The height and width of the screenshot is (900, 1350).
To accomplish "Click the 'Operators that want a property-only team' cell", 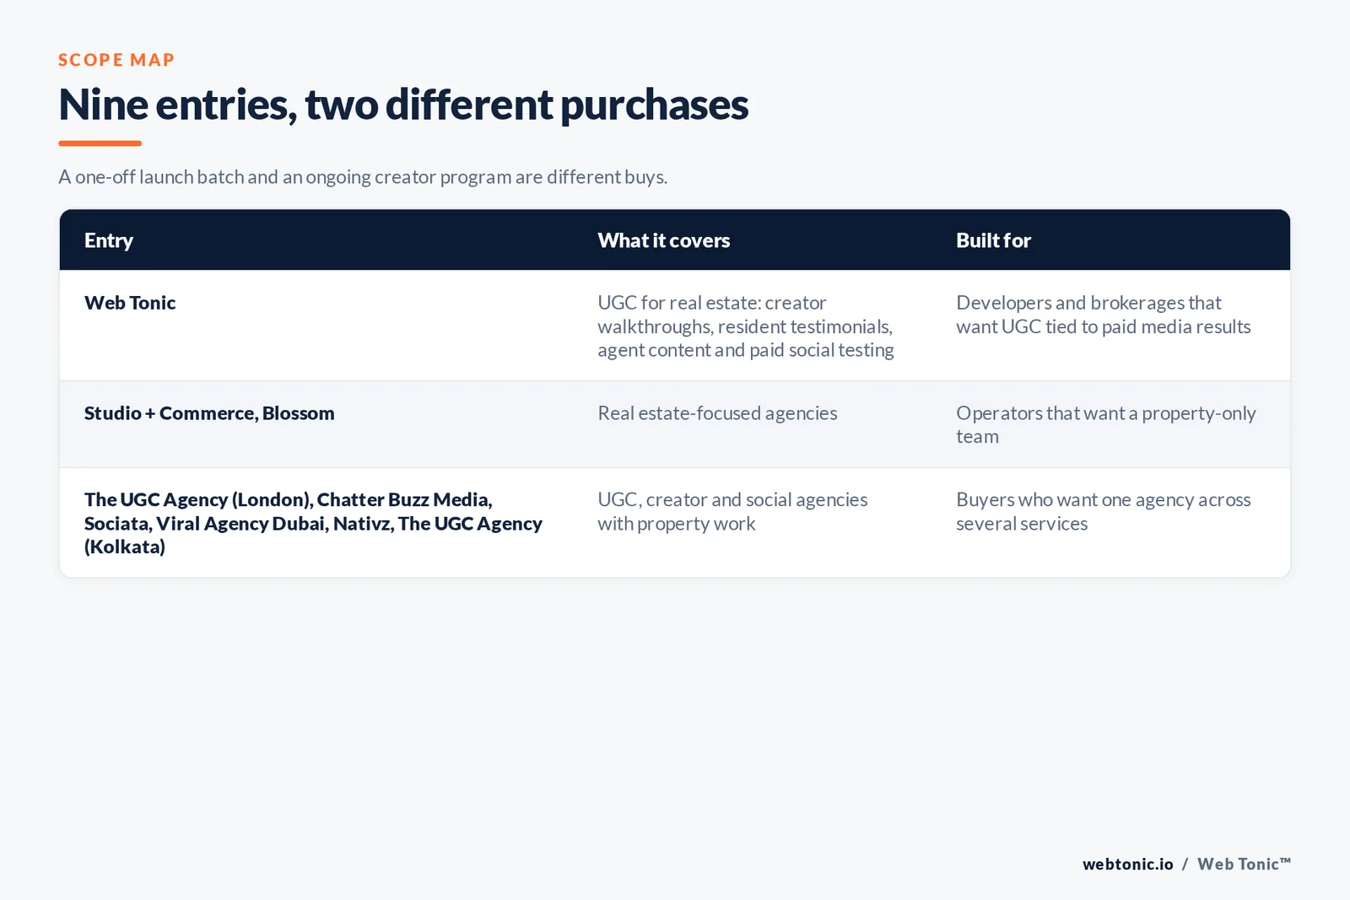I will click(1106, 425).
